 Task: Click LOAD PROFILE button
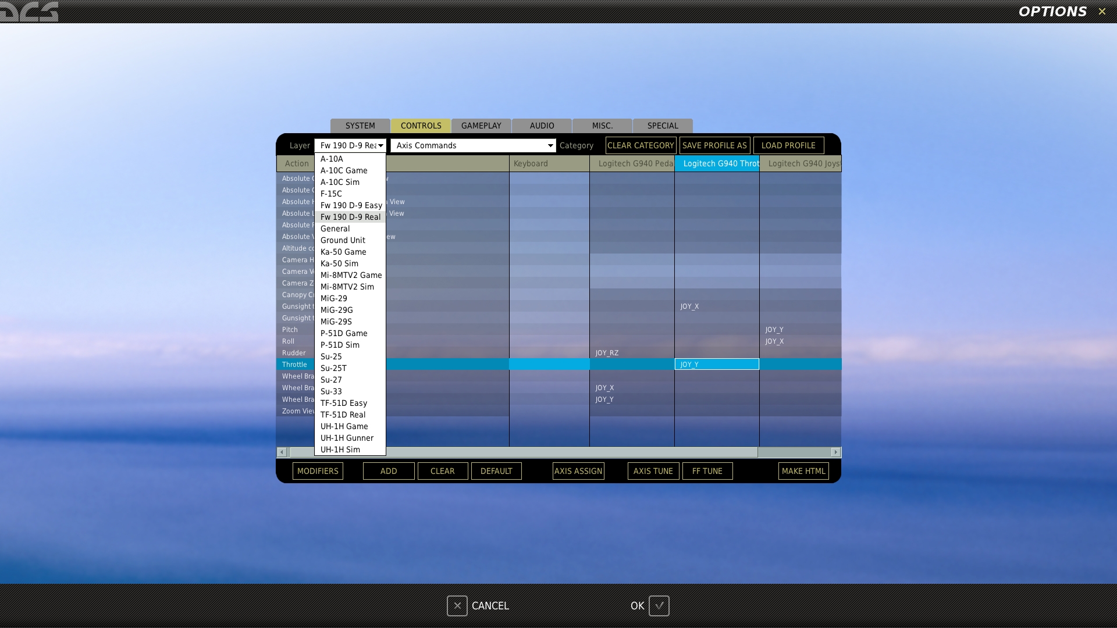[788, 145]
